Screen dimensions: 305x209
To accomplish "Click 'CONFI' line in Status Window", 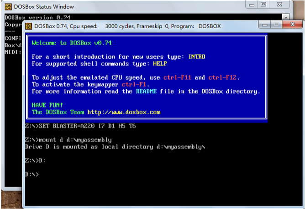I will coord(13,38).
